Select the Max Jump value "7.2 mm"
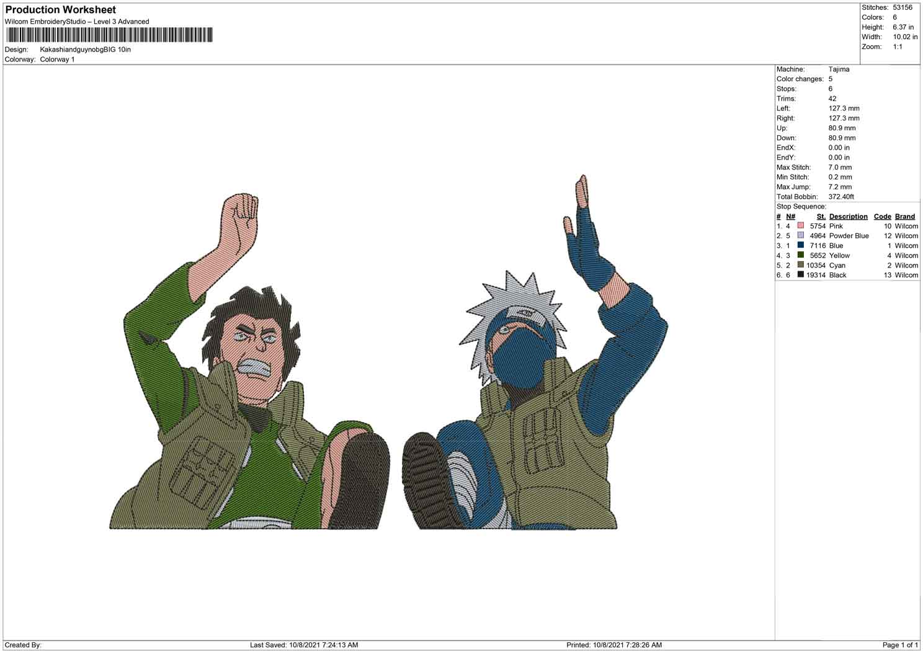Viewport: 923px width, 651px height. [x=840, y=187]
